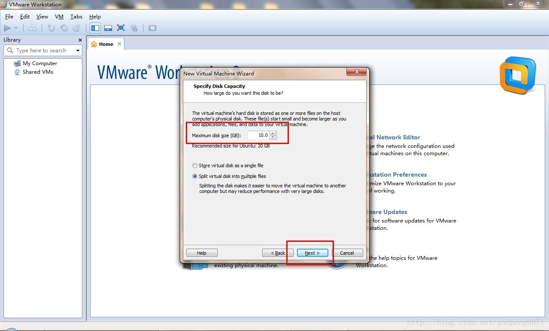549x331 pixels.
Task: Decrease disk size with down arrow
Action: click(x=273, y=137)
